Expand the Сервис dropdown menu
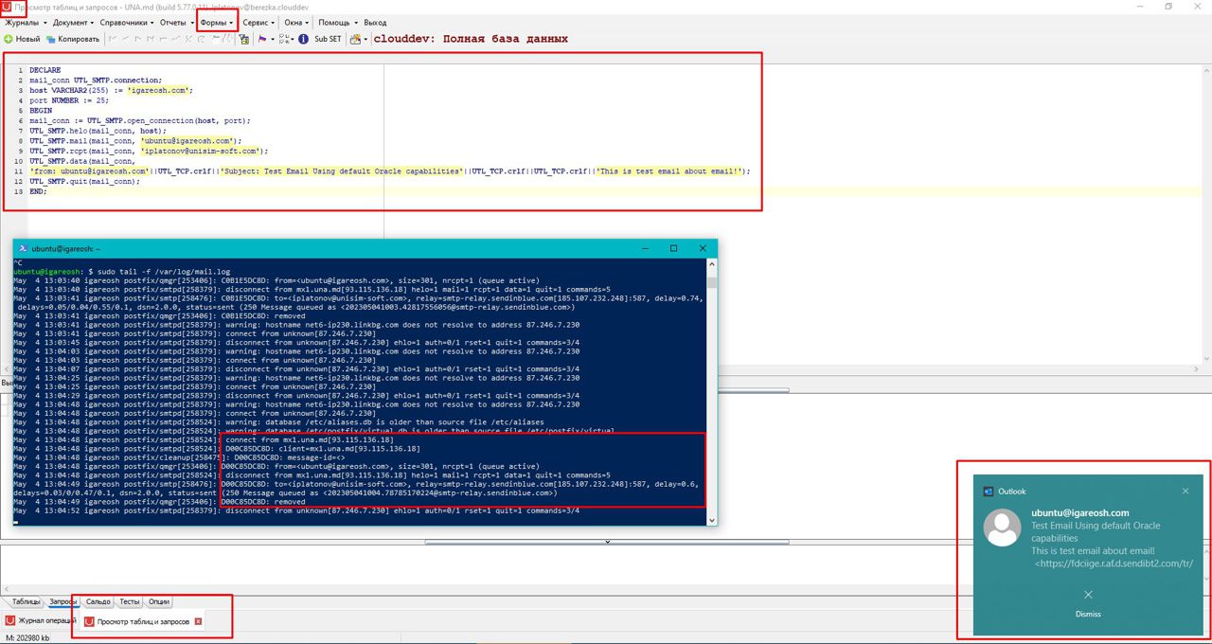 258,22
